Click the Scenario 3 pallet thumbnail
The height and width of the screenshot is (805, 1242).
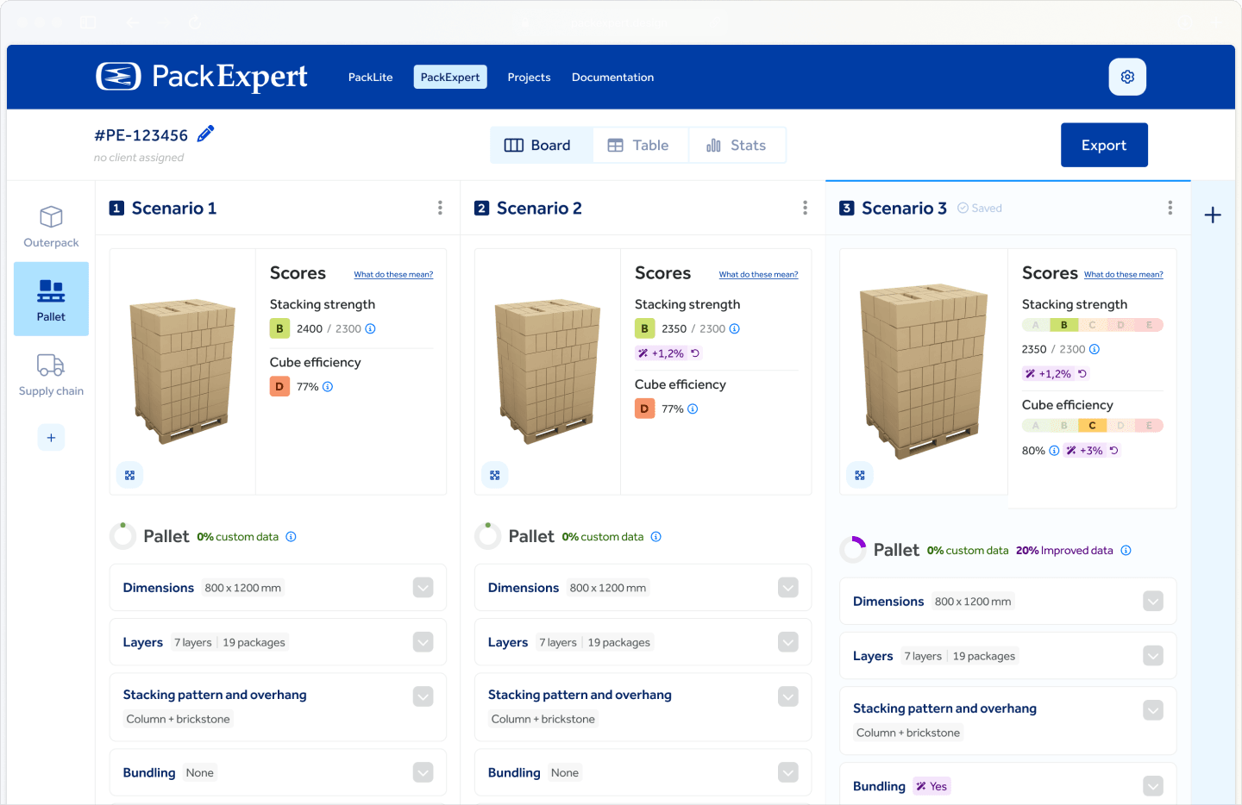[924, 371]
